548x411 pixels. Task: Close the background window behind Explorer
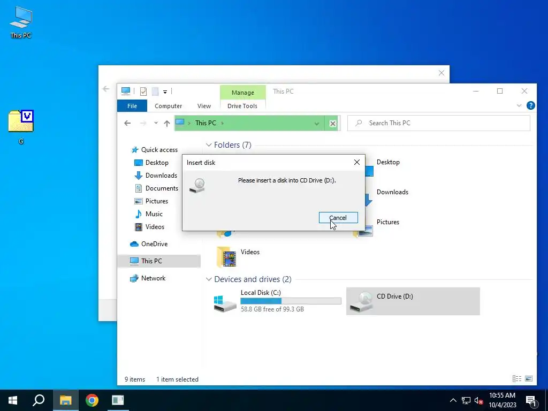[x=442, y=73]
